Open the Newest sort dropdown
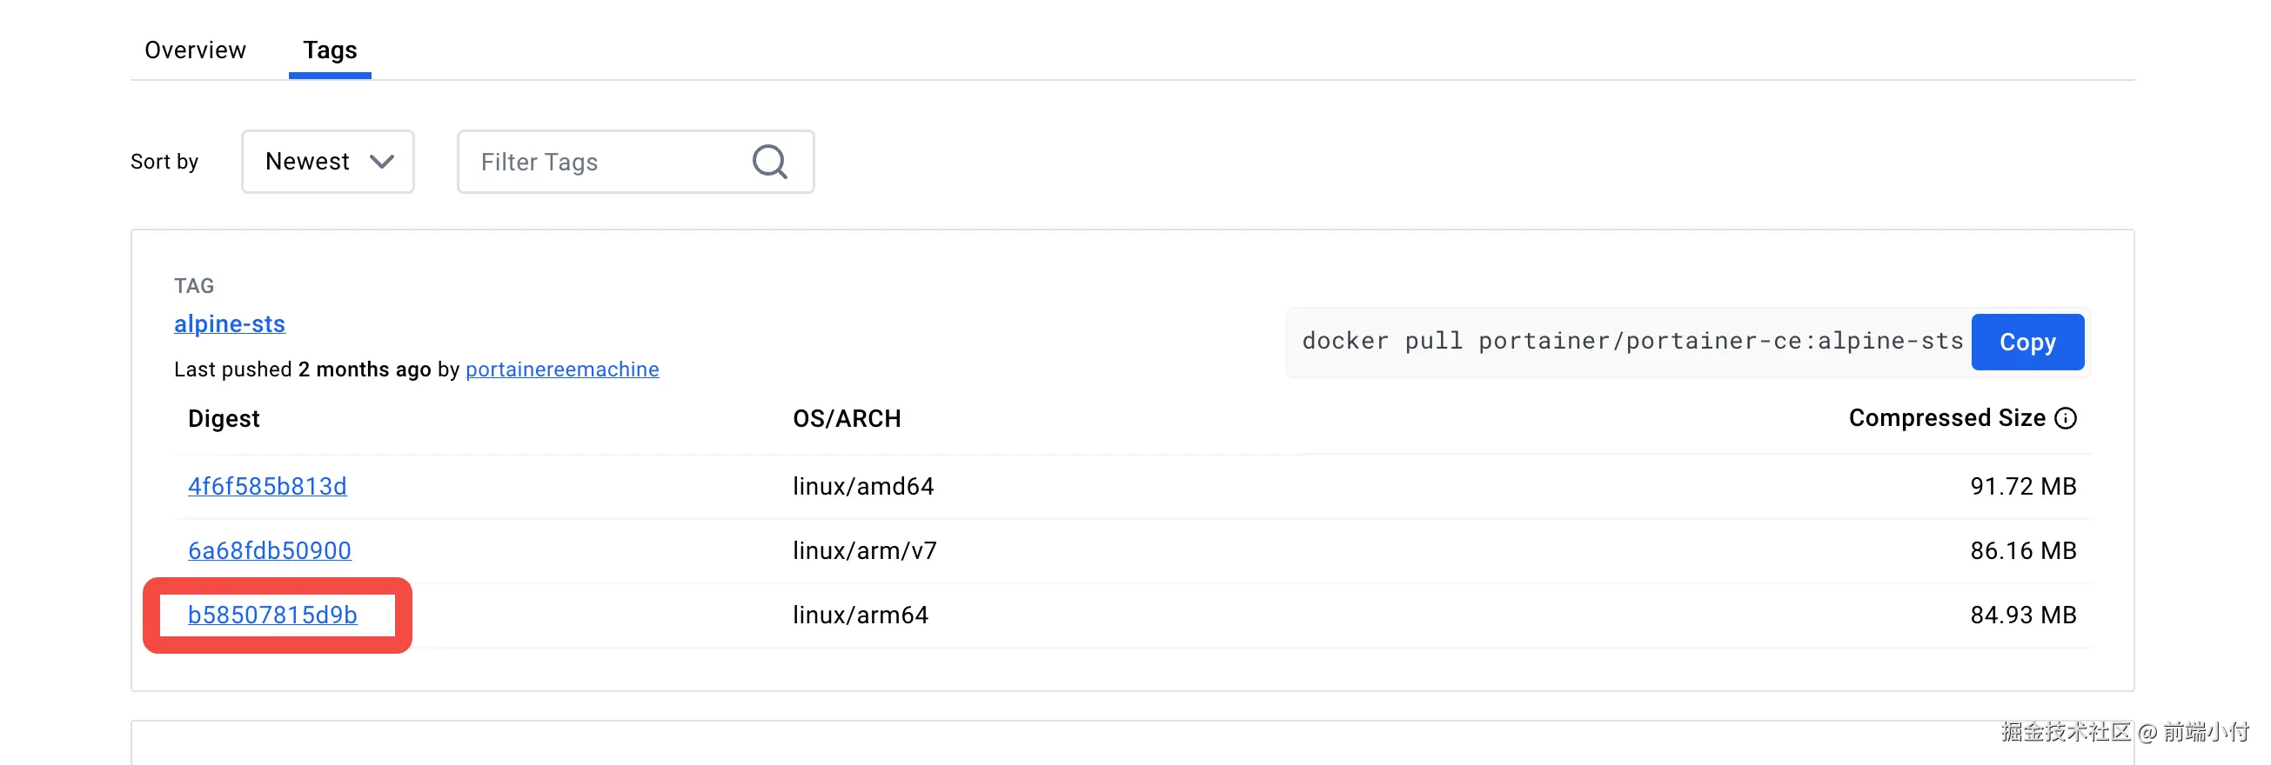 [327, 162]
